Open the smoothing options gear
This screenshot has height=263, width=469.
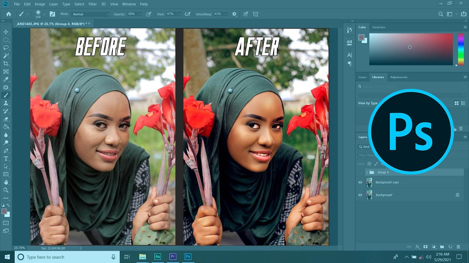[x=234, y=14]
